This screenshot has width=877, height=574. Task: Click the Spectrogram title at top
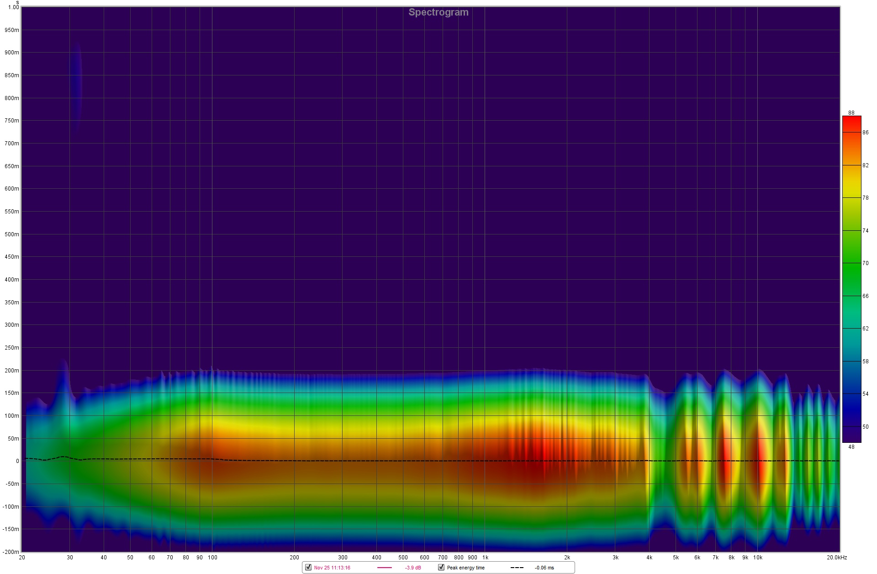(438, 12)
